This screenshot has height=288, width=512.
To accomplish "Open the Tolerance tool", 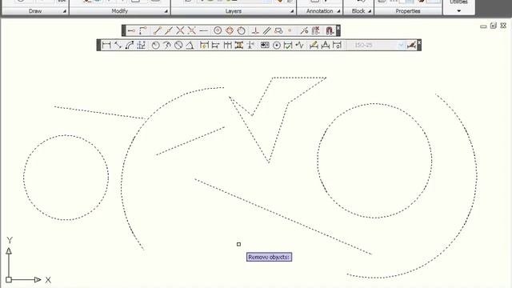I will (x=265, y=45).
